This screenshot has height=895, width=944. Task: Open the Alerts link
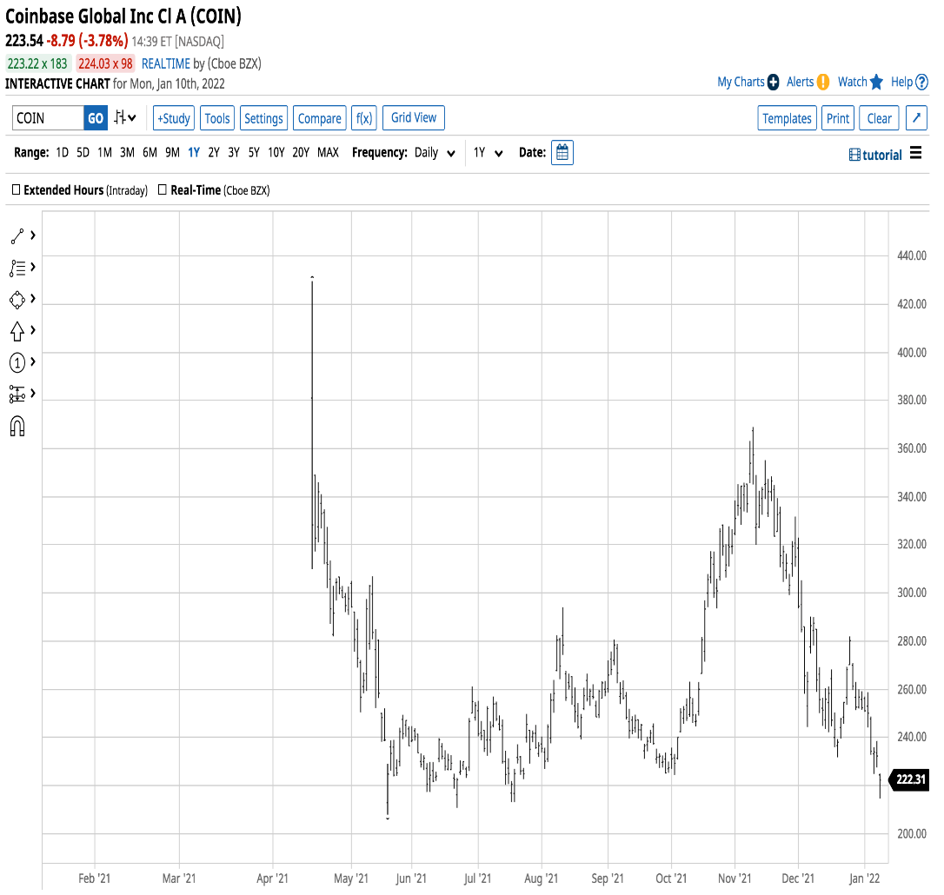pos(800,82)
